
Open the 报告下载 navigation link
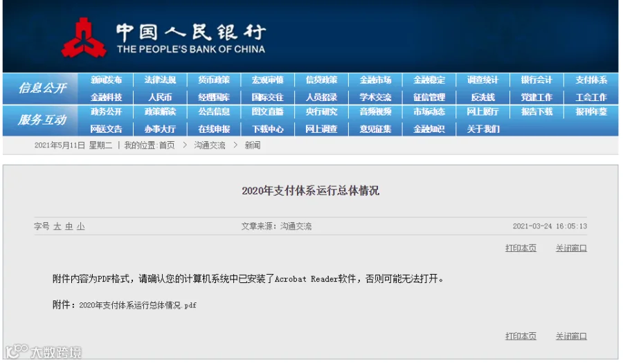point(536,112)
